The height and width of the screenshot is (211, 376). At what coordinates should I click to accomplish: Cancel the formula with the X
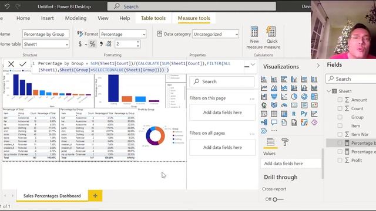point(11,64)
